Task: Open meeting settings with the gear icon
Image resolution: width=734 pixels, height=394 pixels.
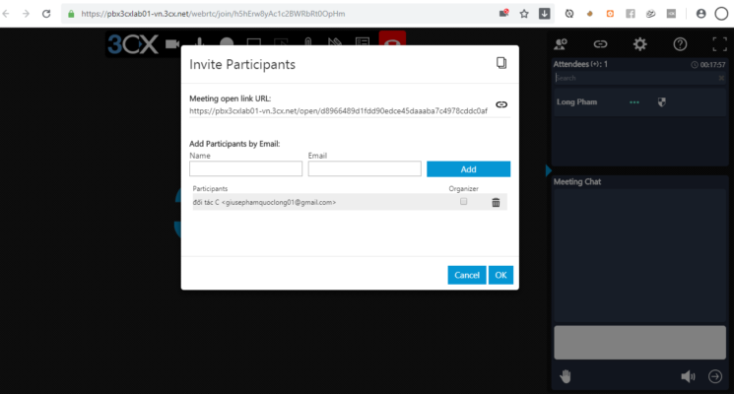Action: pyautogui.click(x=639, y=44)
